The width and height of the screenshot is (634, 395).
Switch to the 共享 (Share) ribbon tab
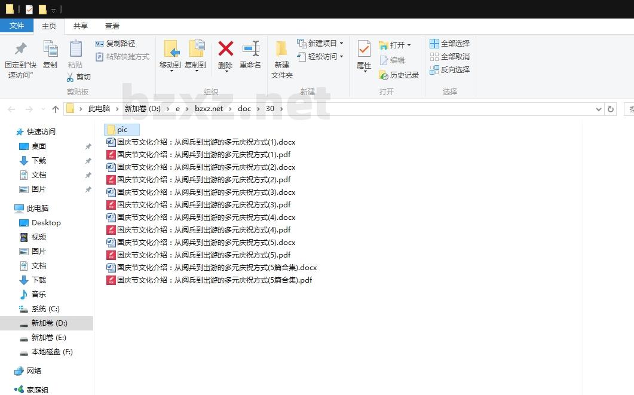pos(80,26)
